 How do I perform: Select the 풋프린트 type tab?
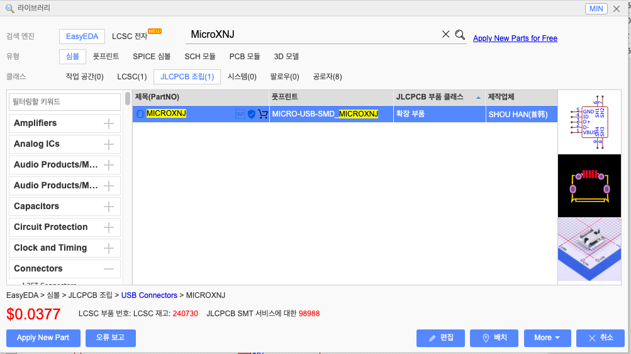point(106,57)
